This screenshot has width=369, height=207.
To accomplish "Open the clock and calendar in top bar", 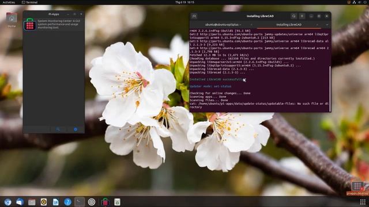I will (x=184, y=2).
